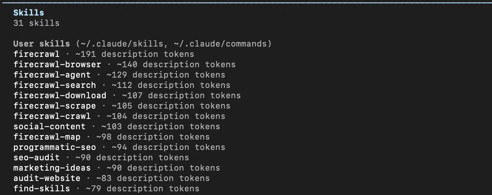Click the programmatic-seo skill name

[x=54, y=147]
